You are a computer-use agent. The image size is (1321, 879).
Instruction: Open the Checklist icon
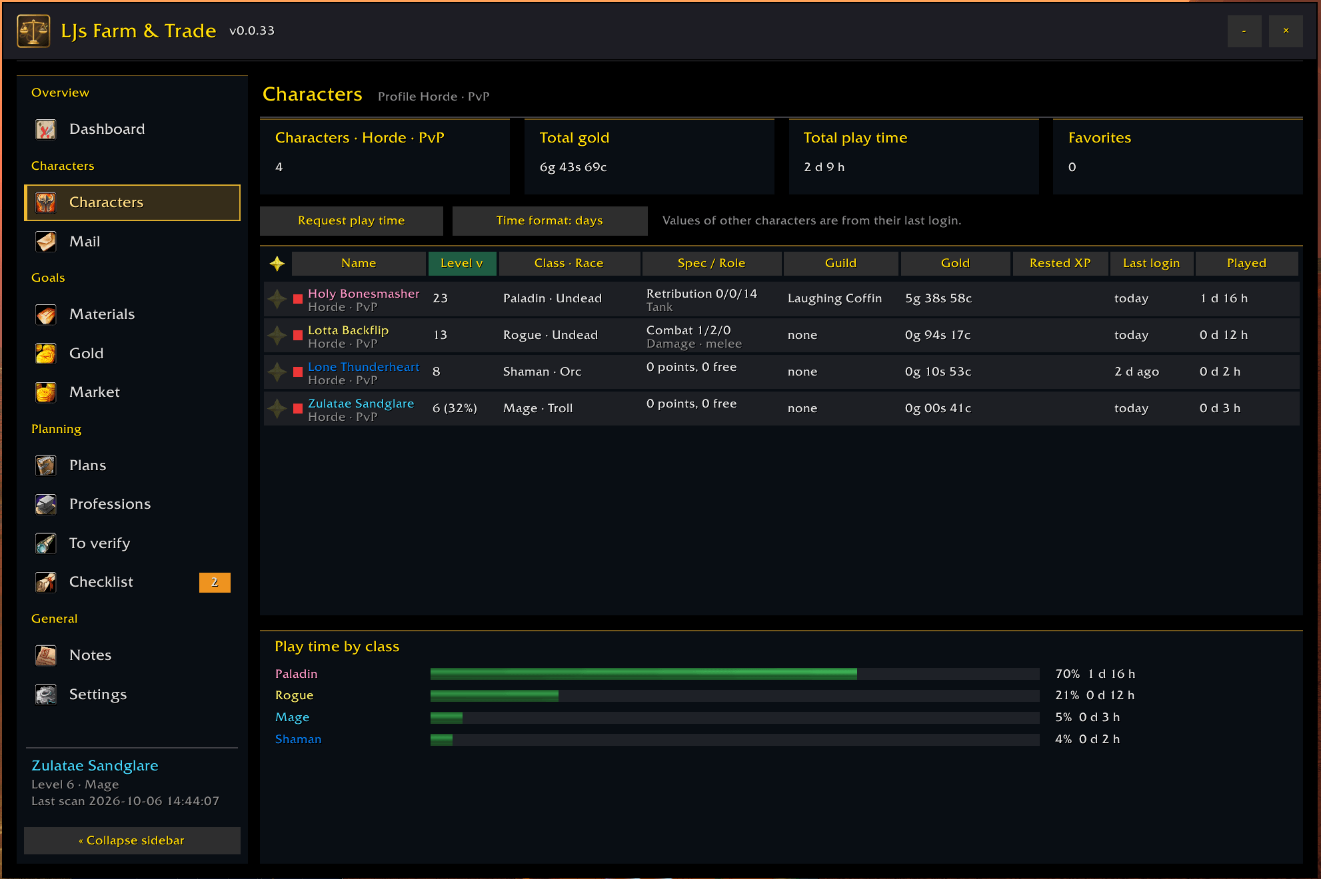coord(46,582)
